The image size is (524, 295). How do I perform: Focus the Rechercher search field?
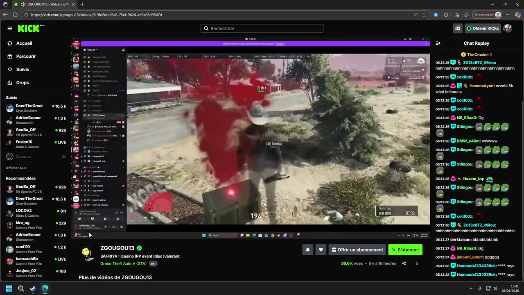click(x=262, y=28)
